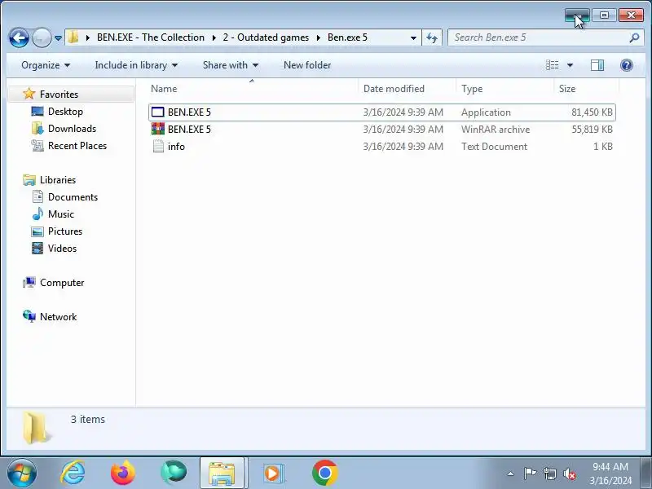652x489 pixels.
Task: Open Recent Places in Favorites
Action: [x=77, y=146]
